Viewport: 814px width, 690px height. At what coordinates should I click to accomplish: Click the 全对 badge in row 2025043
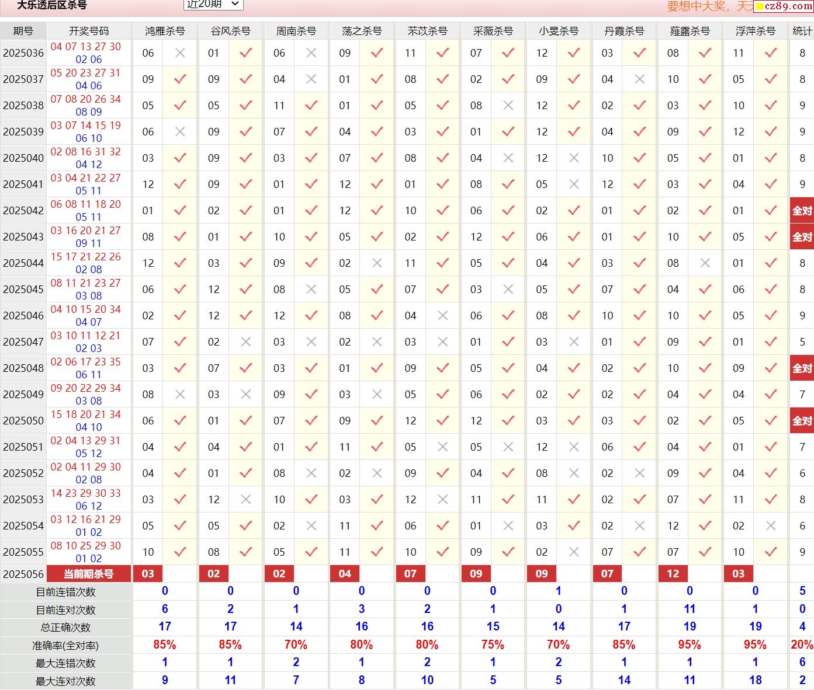802,237
